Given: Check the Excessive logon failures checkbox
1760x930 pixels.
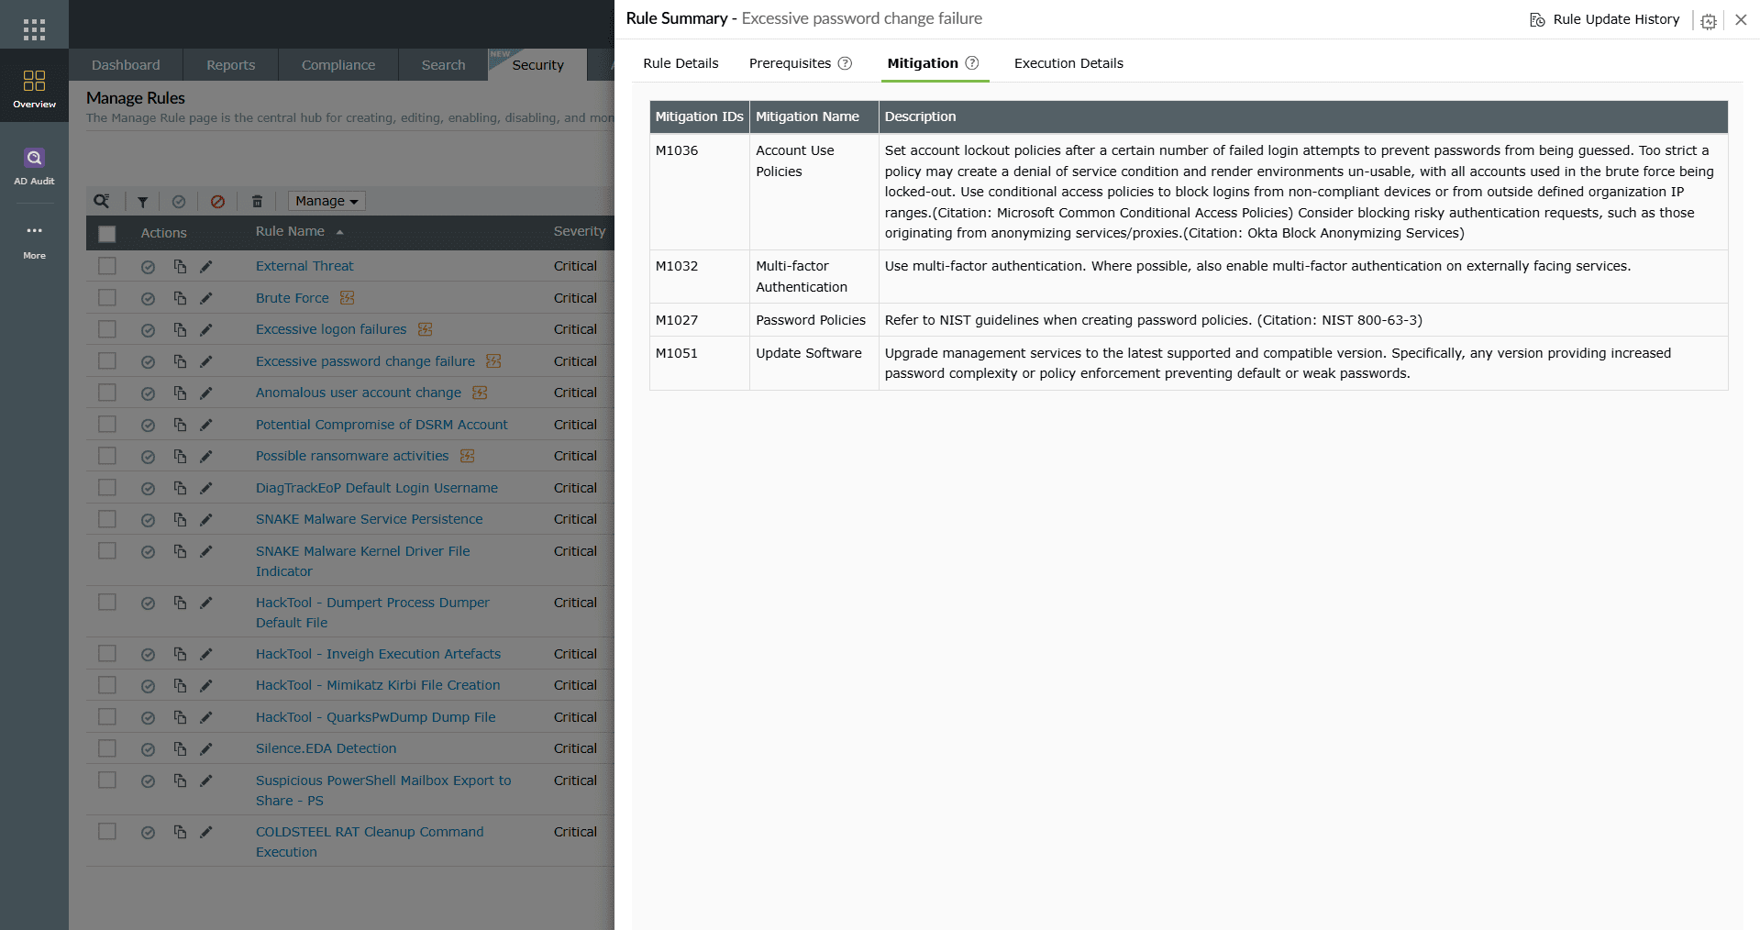Looking at the screenshot, I should [x=107, y=329].
